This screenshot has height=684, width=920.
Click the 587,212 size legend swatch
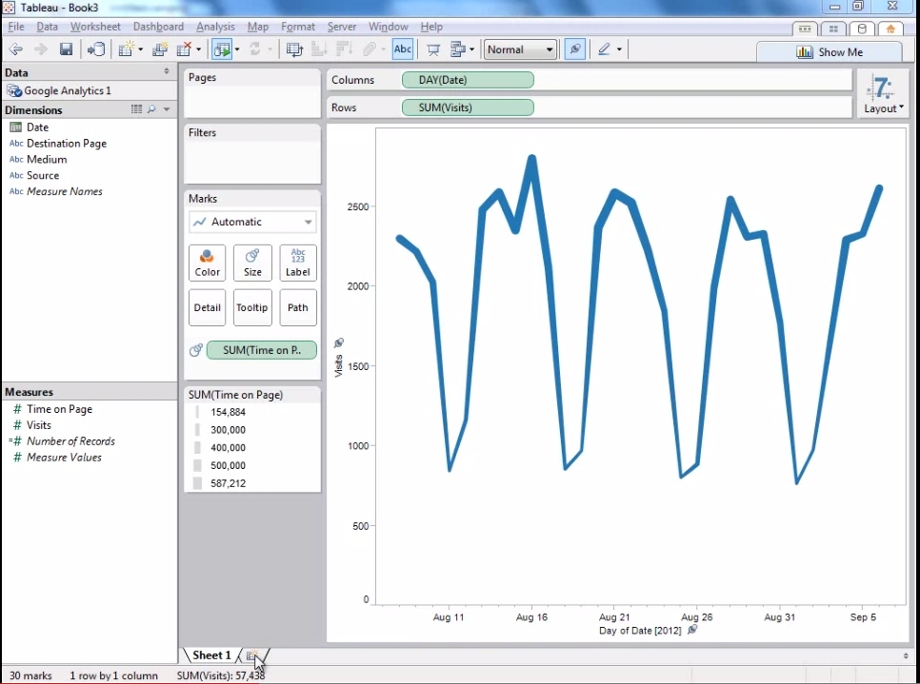click(198, 483)
